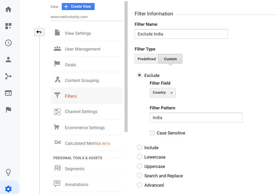Open Realtime reports via the clock icon
The width and height of the screenshot is (277, 194).
tap(9, 43)
